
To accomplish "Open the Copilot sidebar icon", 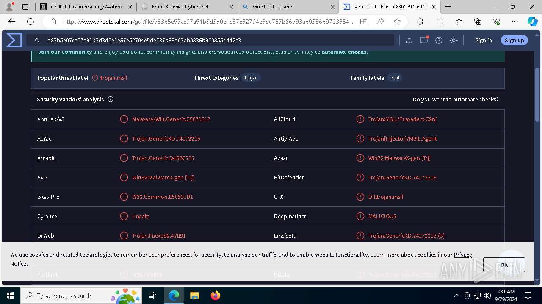I will 532,22.
